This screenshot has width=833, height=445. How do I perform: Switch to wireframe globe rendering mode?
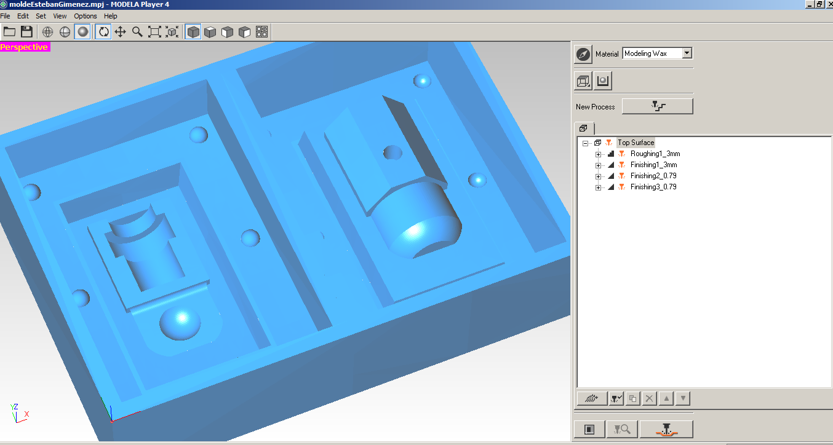click(48, 31)
